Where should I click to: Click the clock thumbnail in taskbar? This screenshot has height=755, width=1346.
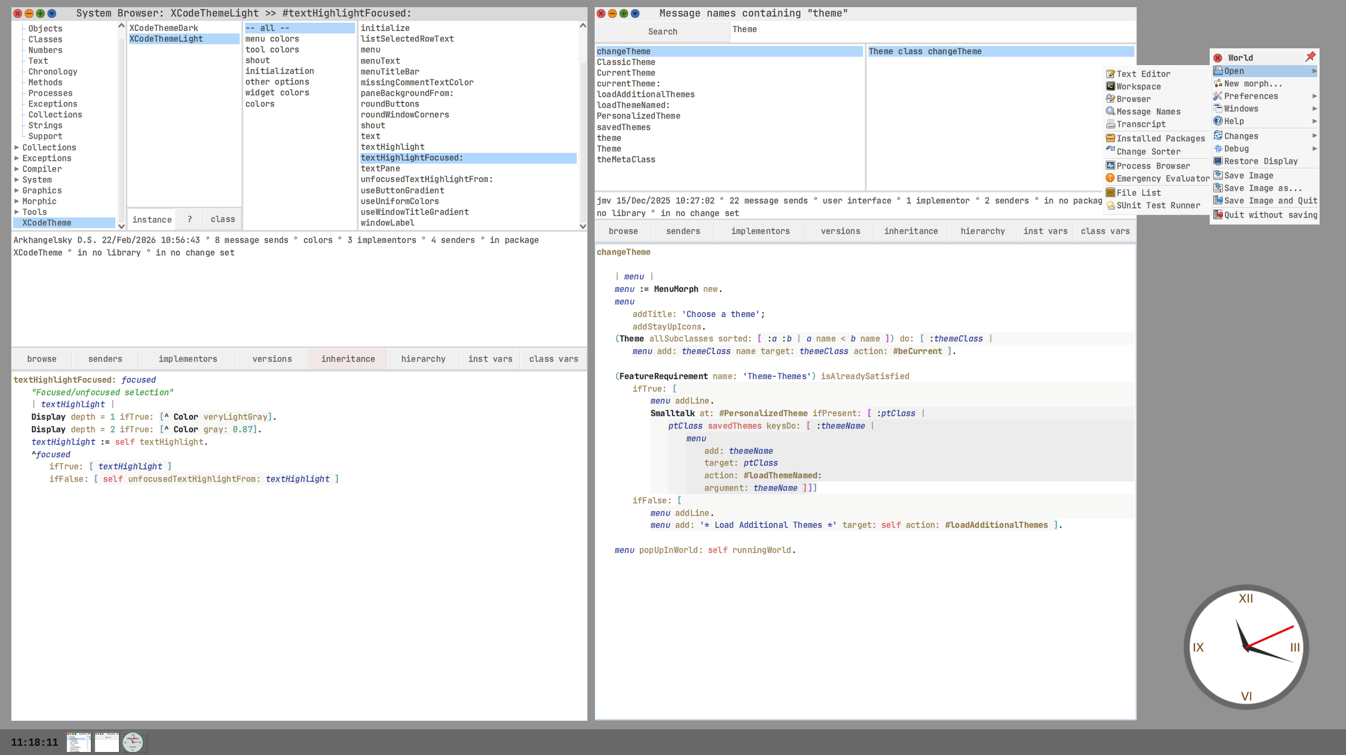click(x=133, y=742)
